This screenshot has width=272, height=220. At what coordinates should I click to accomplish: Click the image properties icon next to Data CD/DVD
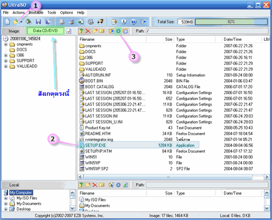[x=69, y=31]
